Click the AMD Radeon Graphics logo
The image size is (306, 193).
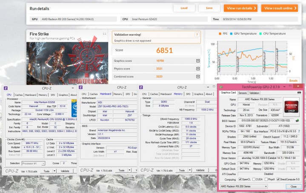[292, 107]
